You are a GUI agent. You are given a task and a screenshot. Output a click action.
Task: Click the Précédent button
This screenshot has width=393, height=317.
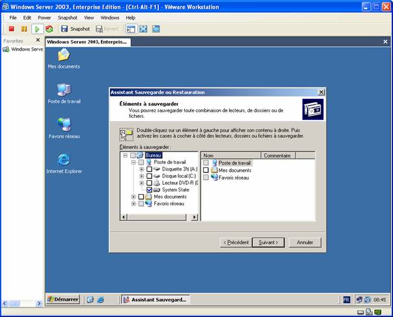click(x=236, y=242)
